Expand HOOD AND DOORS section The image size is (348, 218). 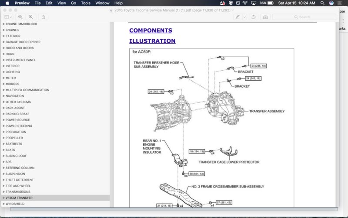coord(4,48)
